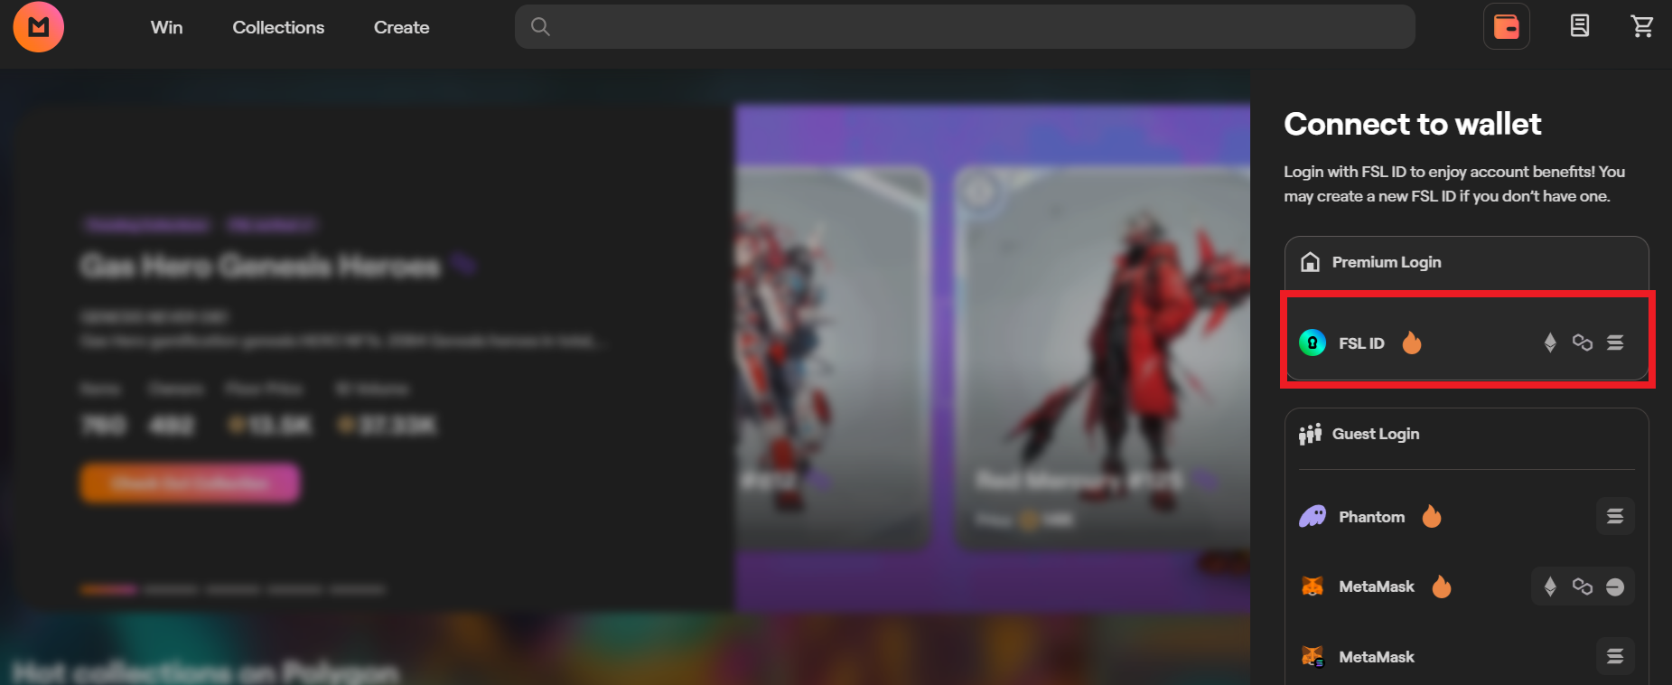Image resolution: width=1672 pixels, height=685 pixels.
Task: Open the shopping cart icon
Action: tap(1642, 26)
